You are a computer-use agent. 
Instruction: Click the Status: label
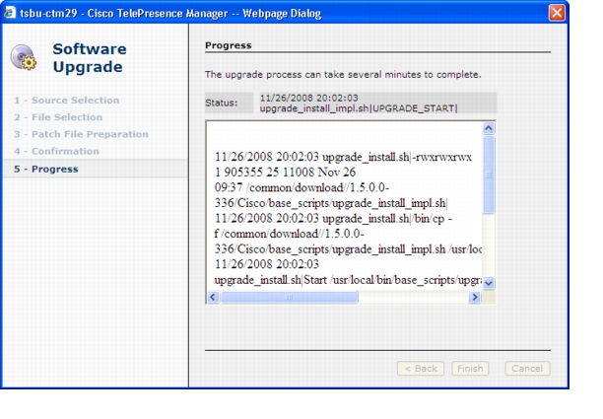(221, 103)
